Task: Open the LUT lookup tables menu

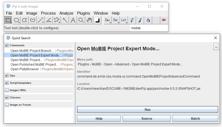Action: coord(124,20)
